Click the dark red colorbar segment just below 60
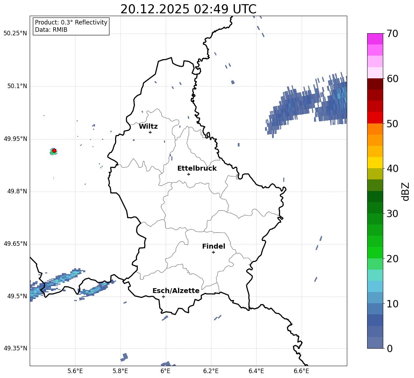 (x=375, y=84)
